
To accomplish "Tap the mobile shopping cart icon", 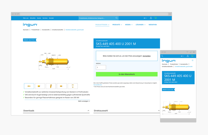I will 192,56.
